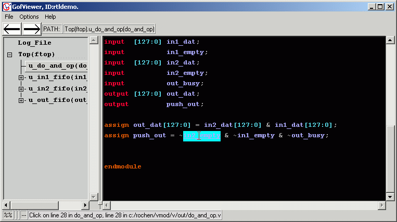Click ~out_busy in the assign statement
This screenshot has height=222, width=397.
[x=306, y=136]
